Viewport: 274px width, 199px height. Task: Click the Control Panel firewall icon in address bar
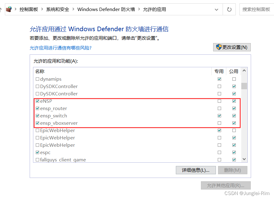tap(9, 9)
